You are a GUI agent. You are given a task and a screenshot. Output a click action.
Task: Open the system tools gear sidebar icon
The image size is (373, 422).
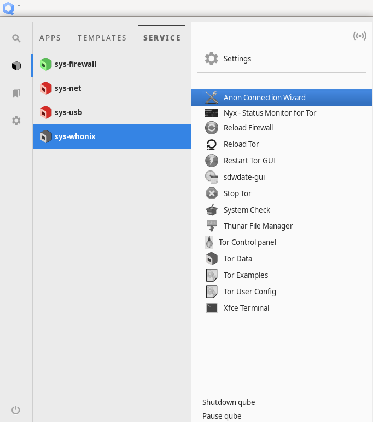tap(16, 121)
